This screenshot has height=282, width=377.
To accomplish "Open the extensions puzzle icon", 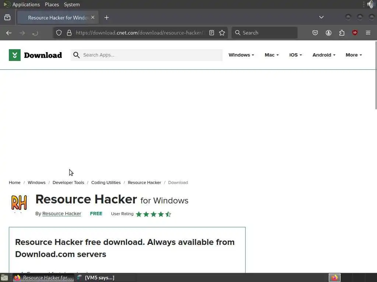I will 342,33.
